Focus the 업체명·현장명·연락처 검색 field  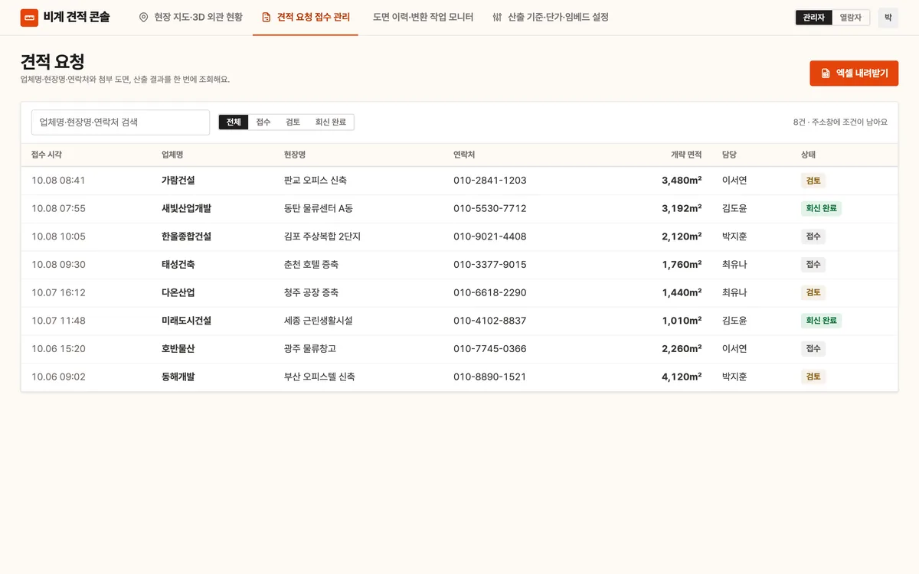click(x=120, y=122)
